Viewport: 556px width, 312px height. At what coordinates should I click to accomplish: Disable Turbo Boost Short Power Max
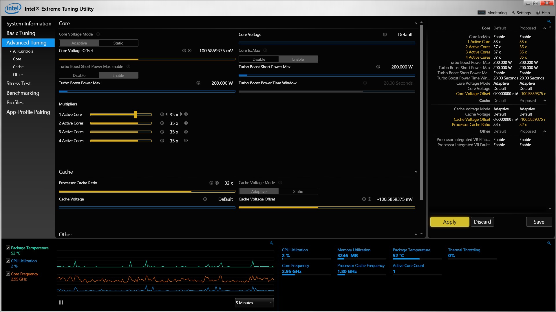pyautogui.click(x=79, y=75)
